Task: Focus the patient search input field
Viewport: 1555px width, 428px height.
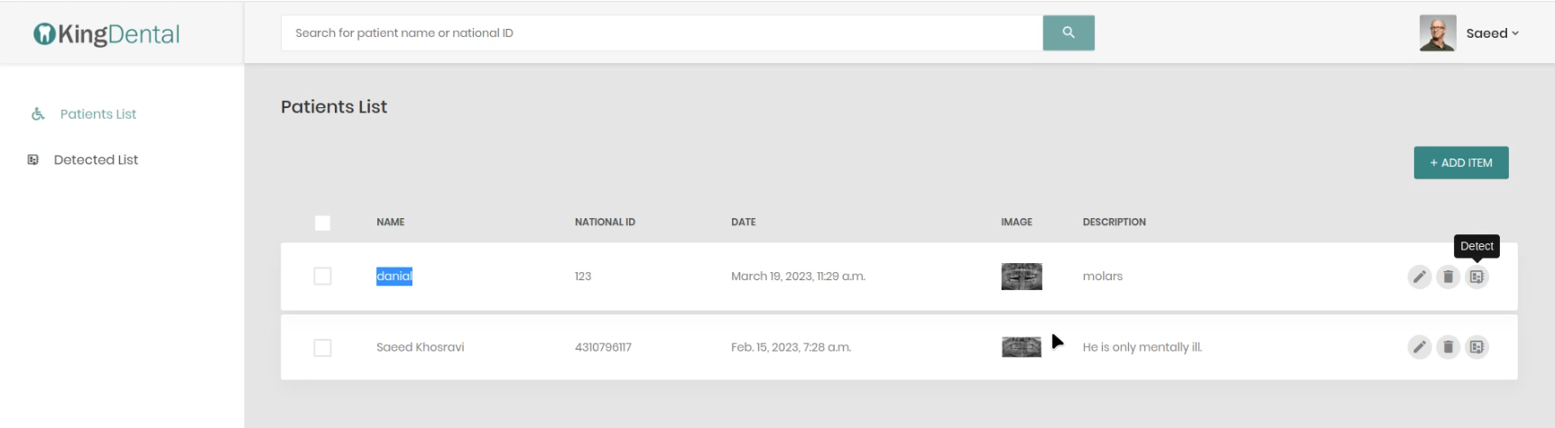Action: [662, 33]
